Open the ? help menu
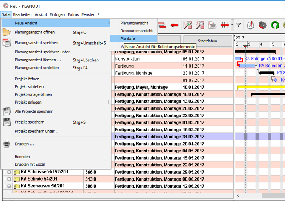This screenshot has height=201, width=285. (x=98, y=14)
